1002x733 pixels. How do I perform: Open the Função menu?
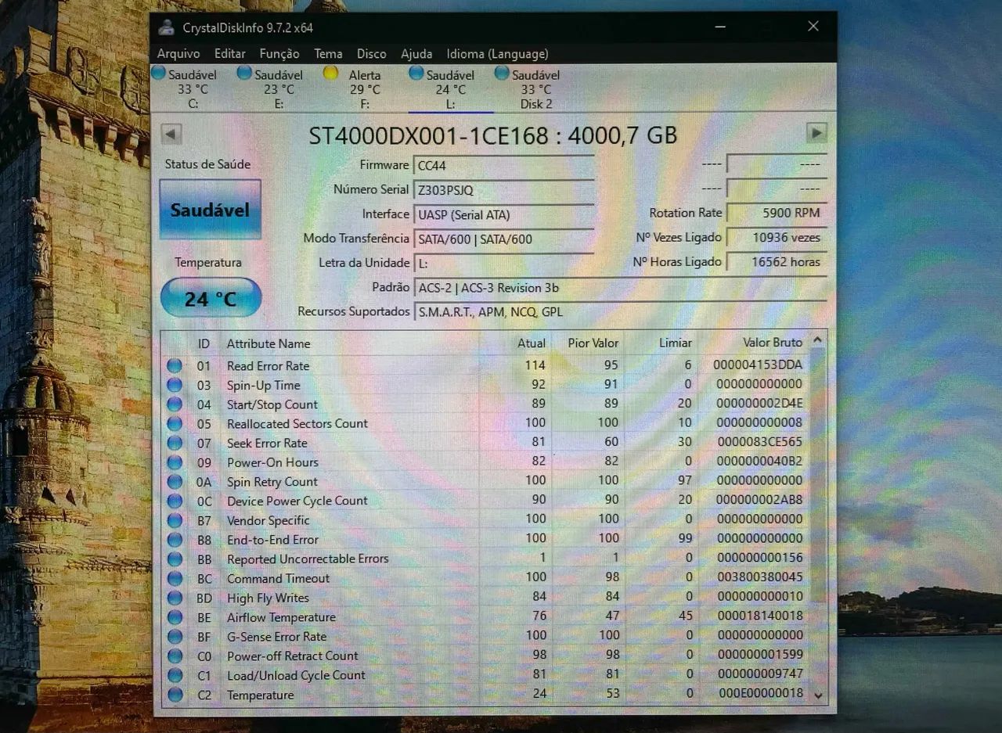click(x=279, y=54)
